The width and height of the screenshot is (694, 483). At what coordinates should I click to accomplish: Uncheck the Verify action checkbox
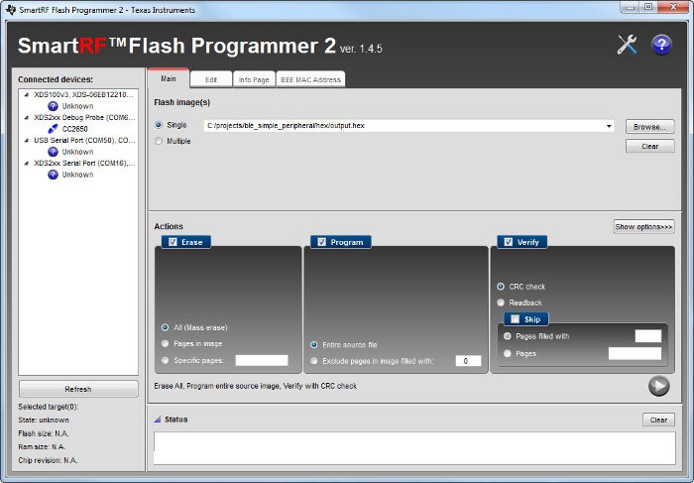[508, 242]
